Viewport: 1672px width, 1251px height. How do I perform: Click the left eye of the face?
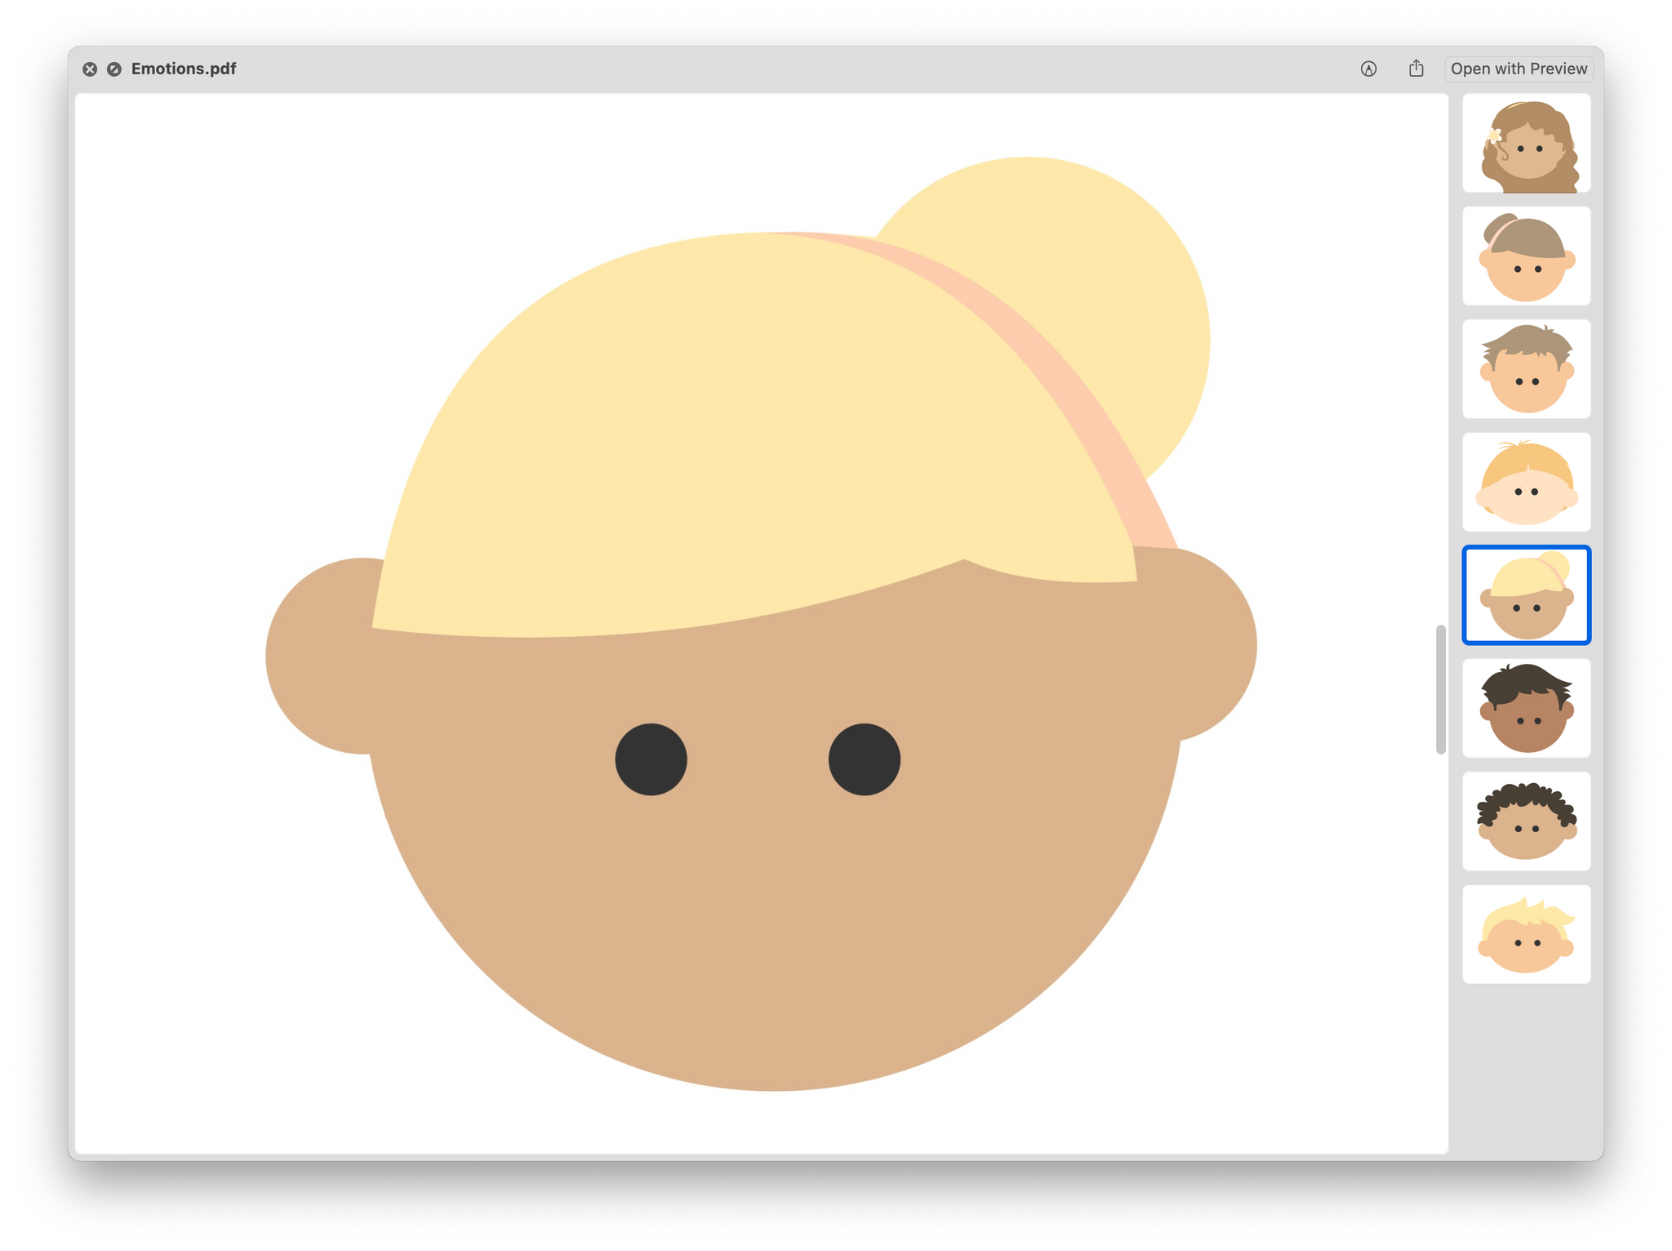pyautogui.click(x=651, y=759)
